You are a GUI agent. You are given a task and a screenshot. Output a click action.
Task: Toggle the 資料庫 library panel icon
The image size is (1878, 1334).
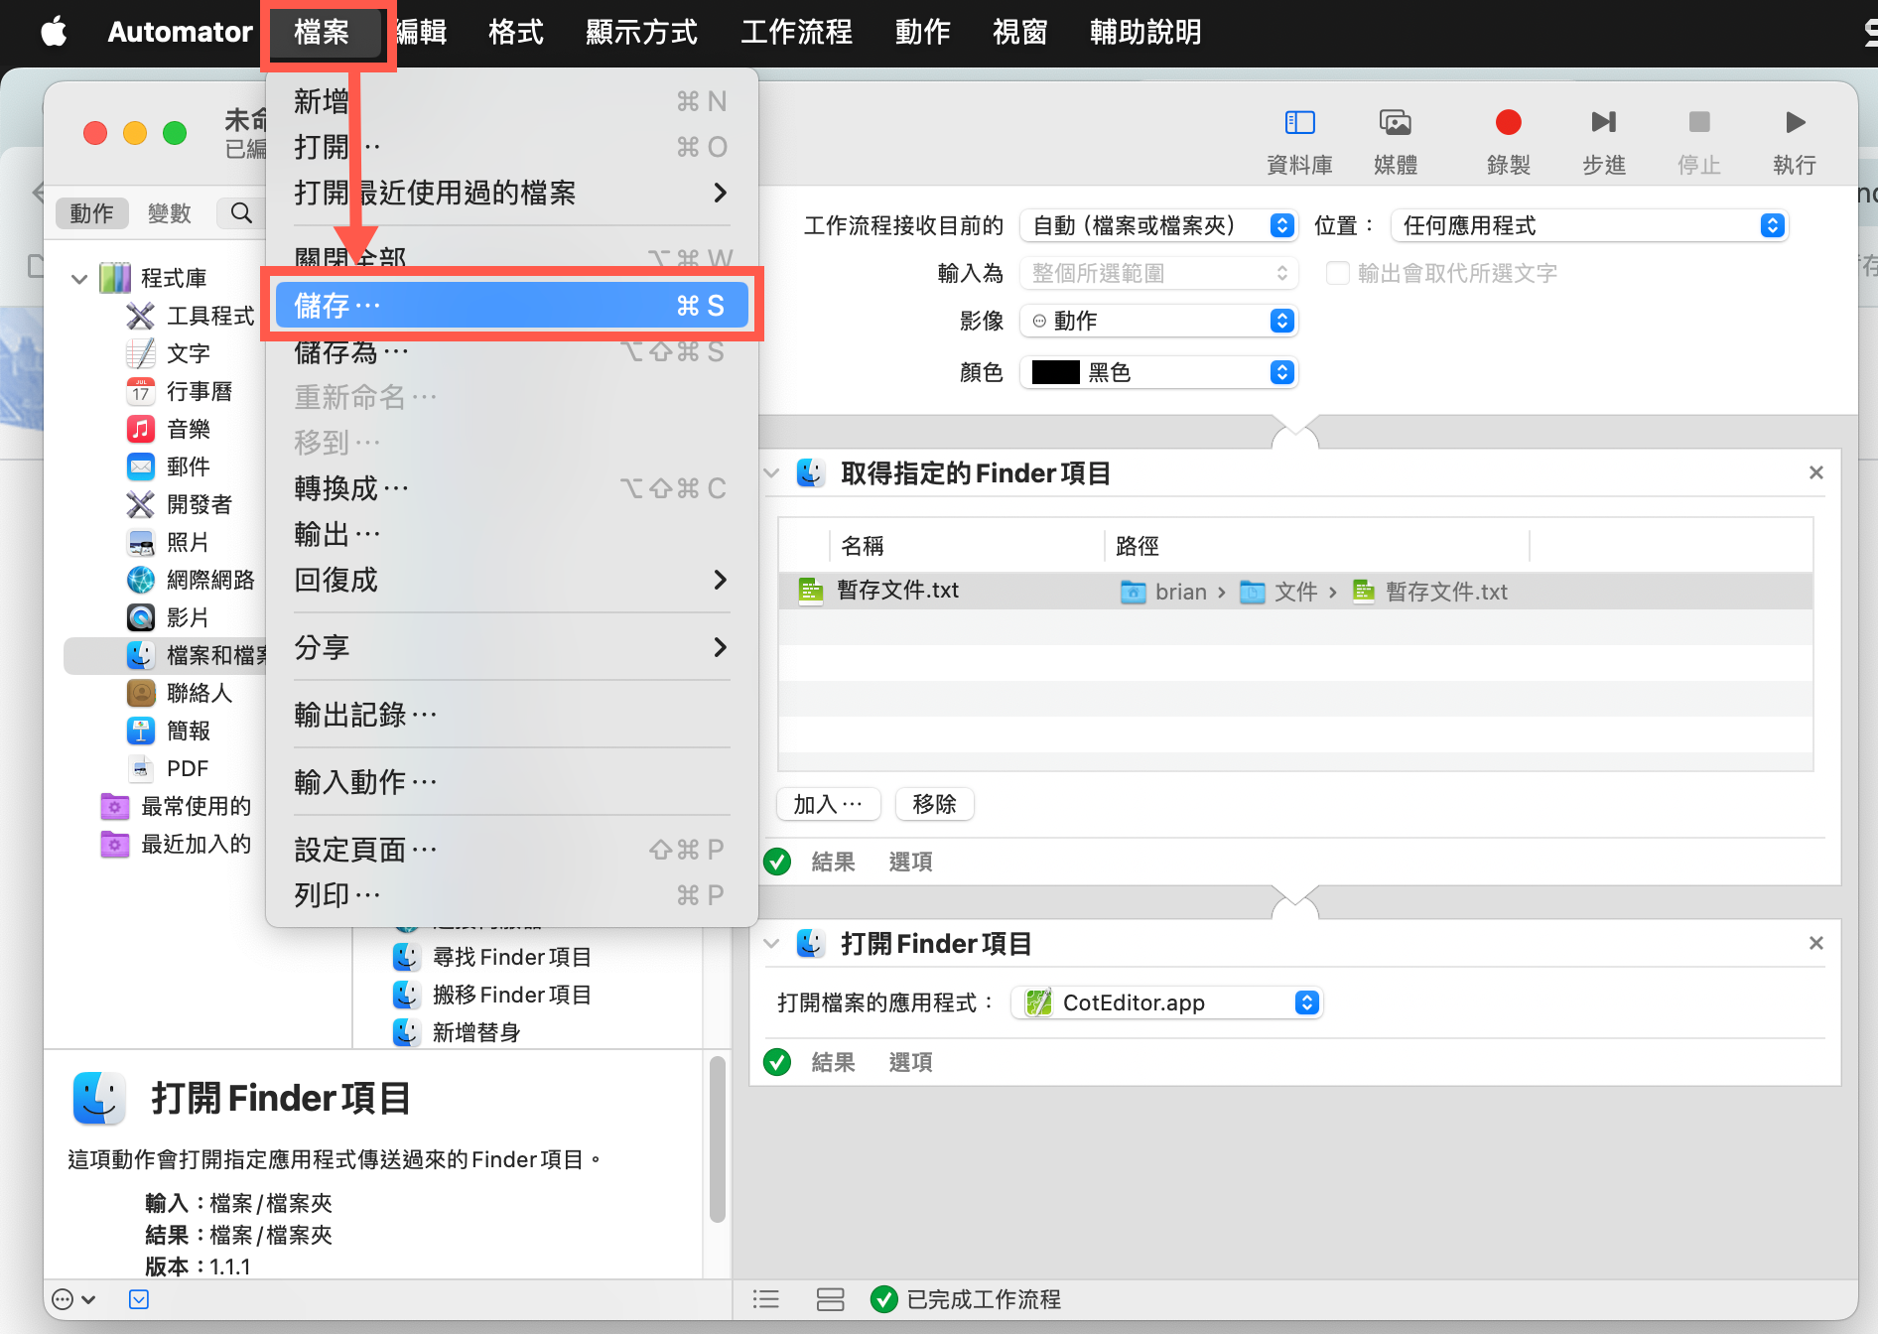pos(1299,122)
